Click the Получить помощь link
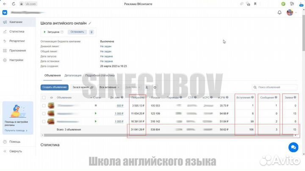The width and height of the screenshot is (305, 171). tap(16, 130)
